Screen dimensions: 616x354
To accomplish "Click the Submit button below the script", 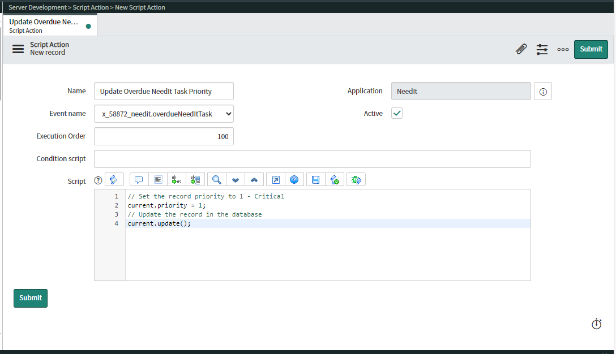I will 31,298.
